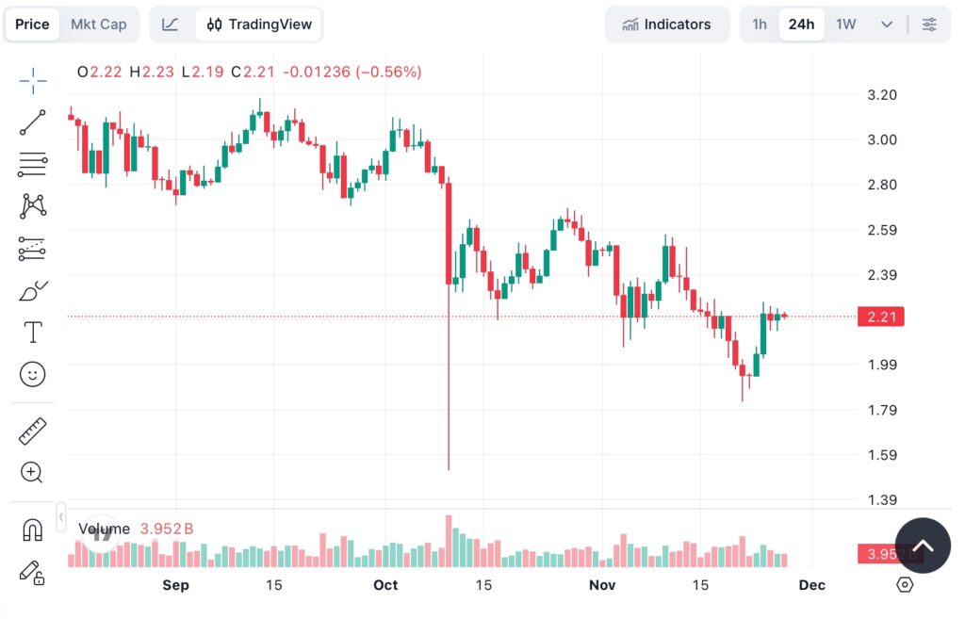
Task: Open the horizontal lines drawing tool
Action: tap(32, 164)
